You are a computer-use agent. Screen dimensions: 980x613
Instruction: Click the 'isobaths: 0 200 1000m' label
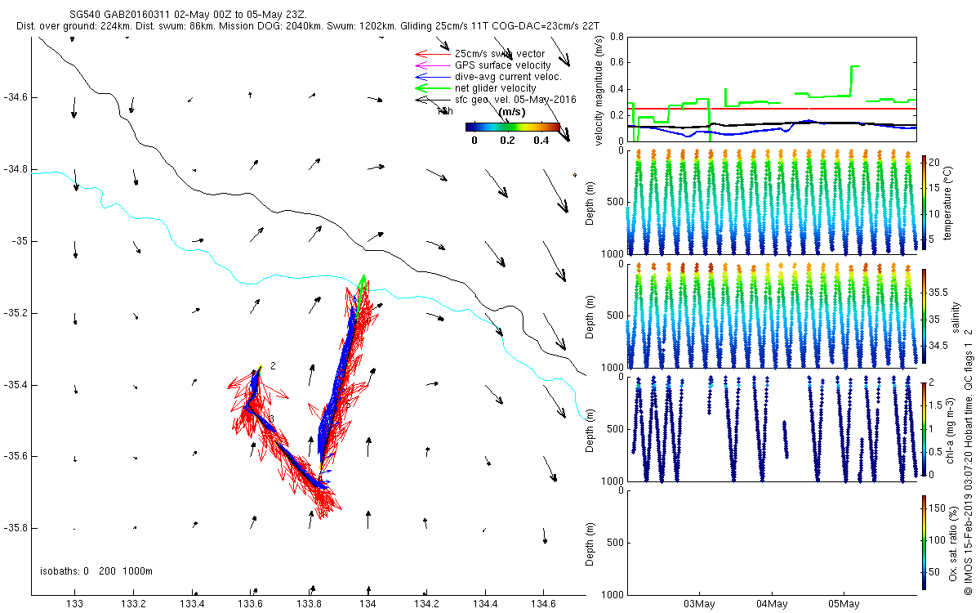(x=96, y=570)
